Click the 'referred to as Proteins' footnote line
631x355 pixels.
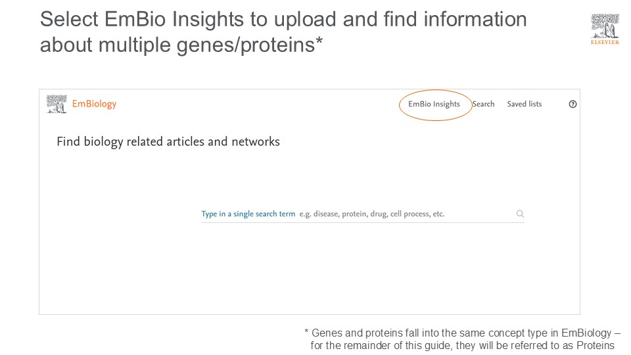[x=462, y=346]
